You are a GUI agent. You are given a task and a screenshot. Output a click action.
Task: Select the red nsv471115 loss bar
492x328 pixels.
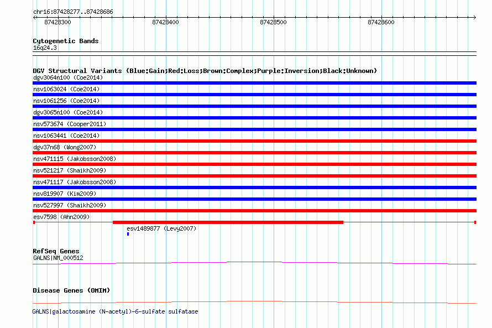point(254,164)
